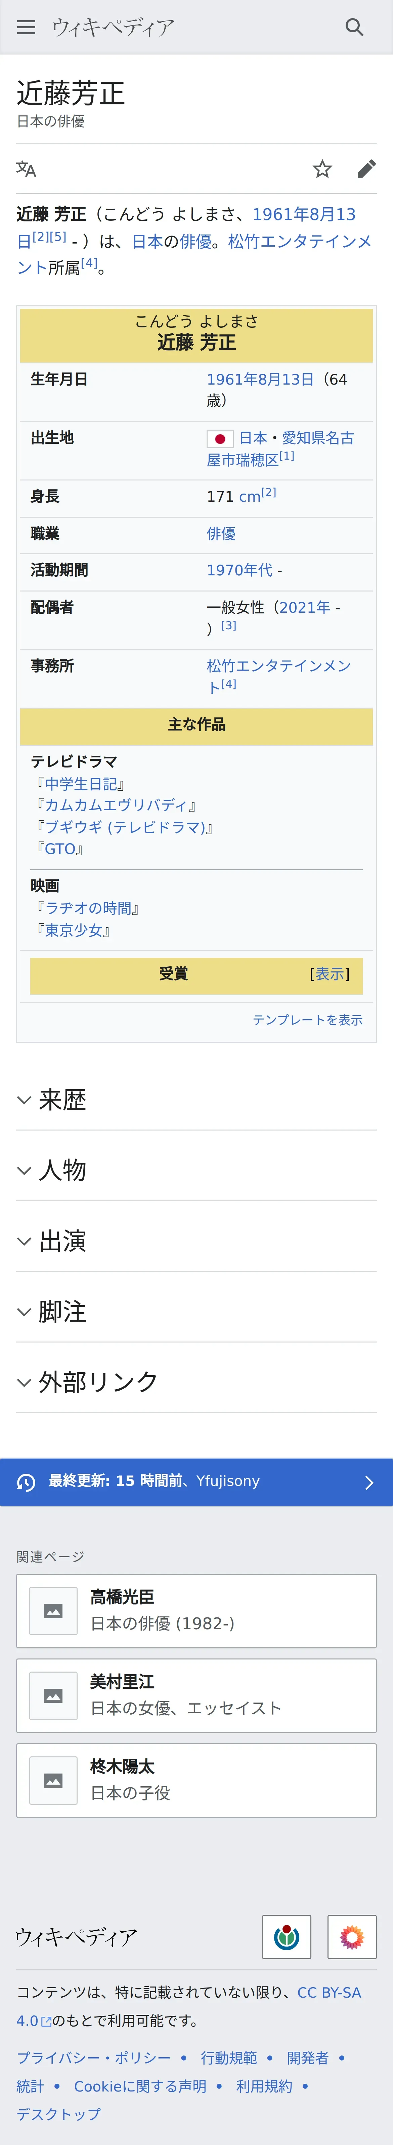The width and height of the screenshot is (393, 2145).
Task: Show the 受賞 awards section
Action: 330,973
